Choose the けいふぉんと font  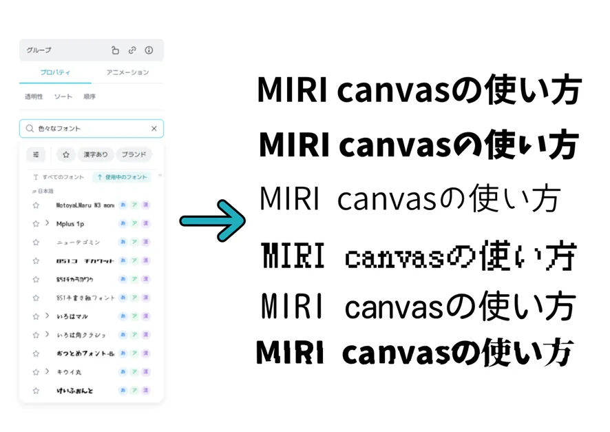[74, 391]
